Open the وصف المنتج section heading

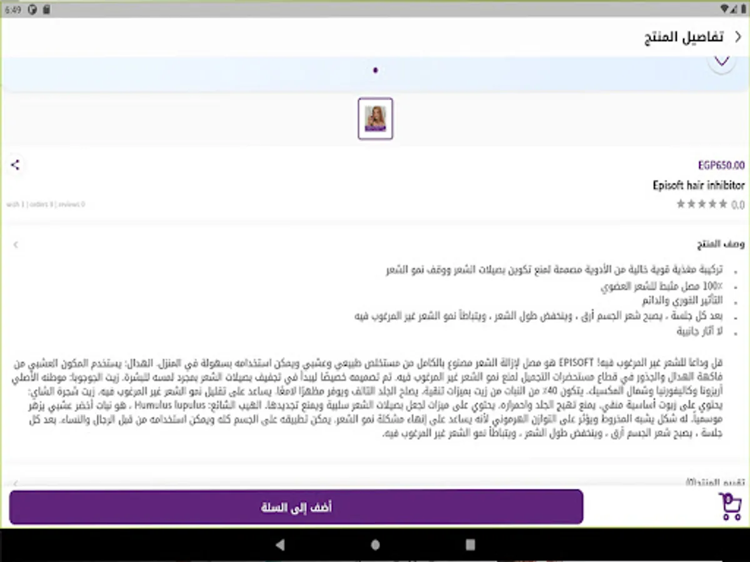point(722,245)
